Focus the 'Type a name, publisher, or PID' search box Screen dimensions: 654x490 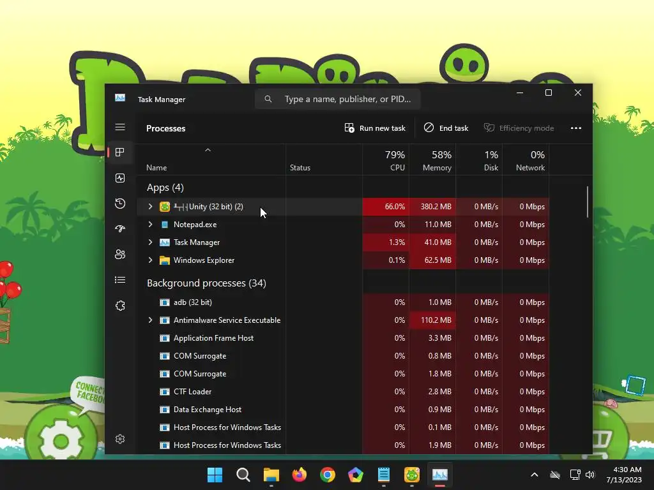(337, 99)
